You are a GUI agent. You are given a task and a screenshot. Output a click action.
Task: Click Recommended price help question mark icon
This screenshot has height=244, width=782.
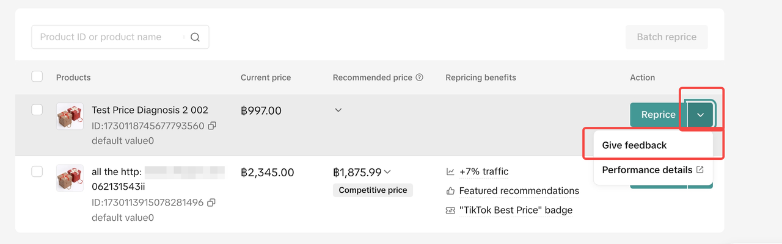(x=419, y=77)
